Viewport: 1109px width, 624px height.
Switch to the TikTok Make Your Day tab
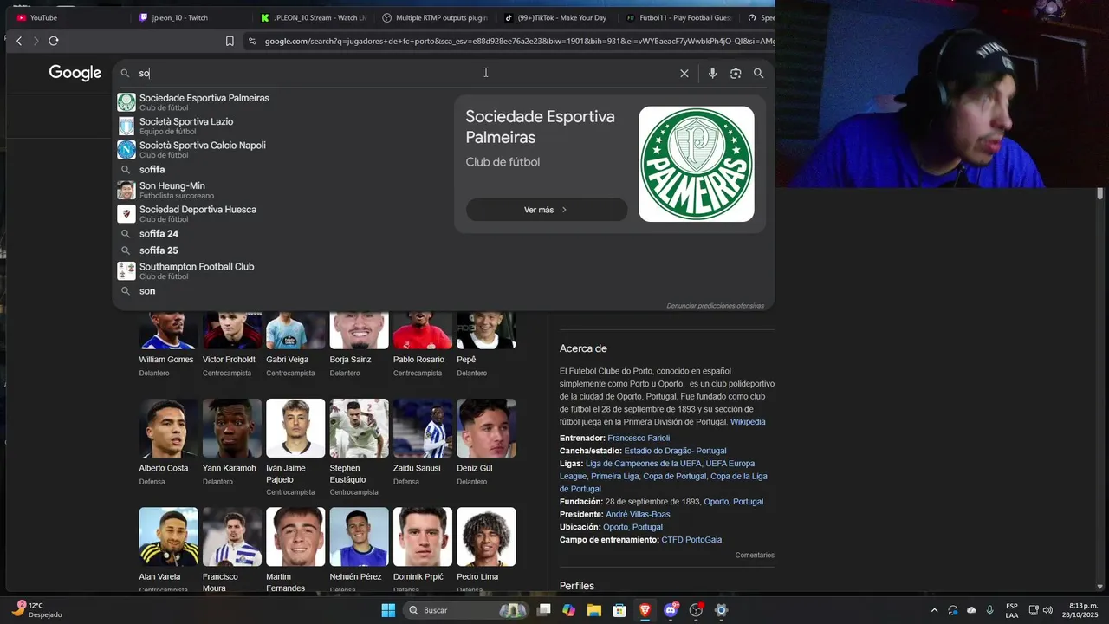[x=559, y=17]
